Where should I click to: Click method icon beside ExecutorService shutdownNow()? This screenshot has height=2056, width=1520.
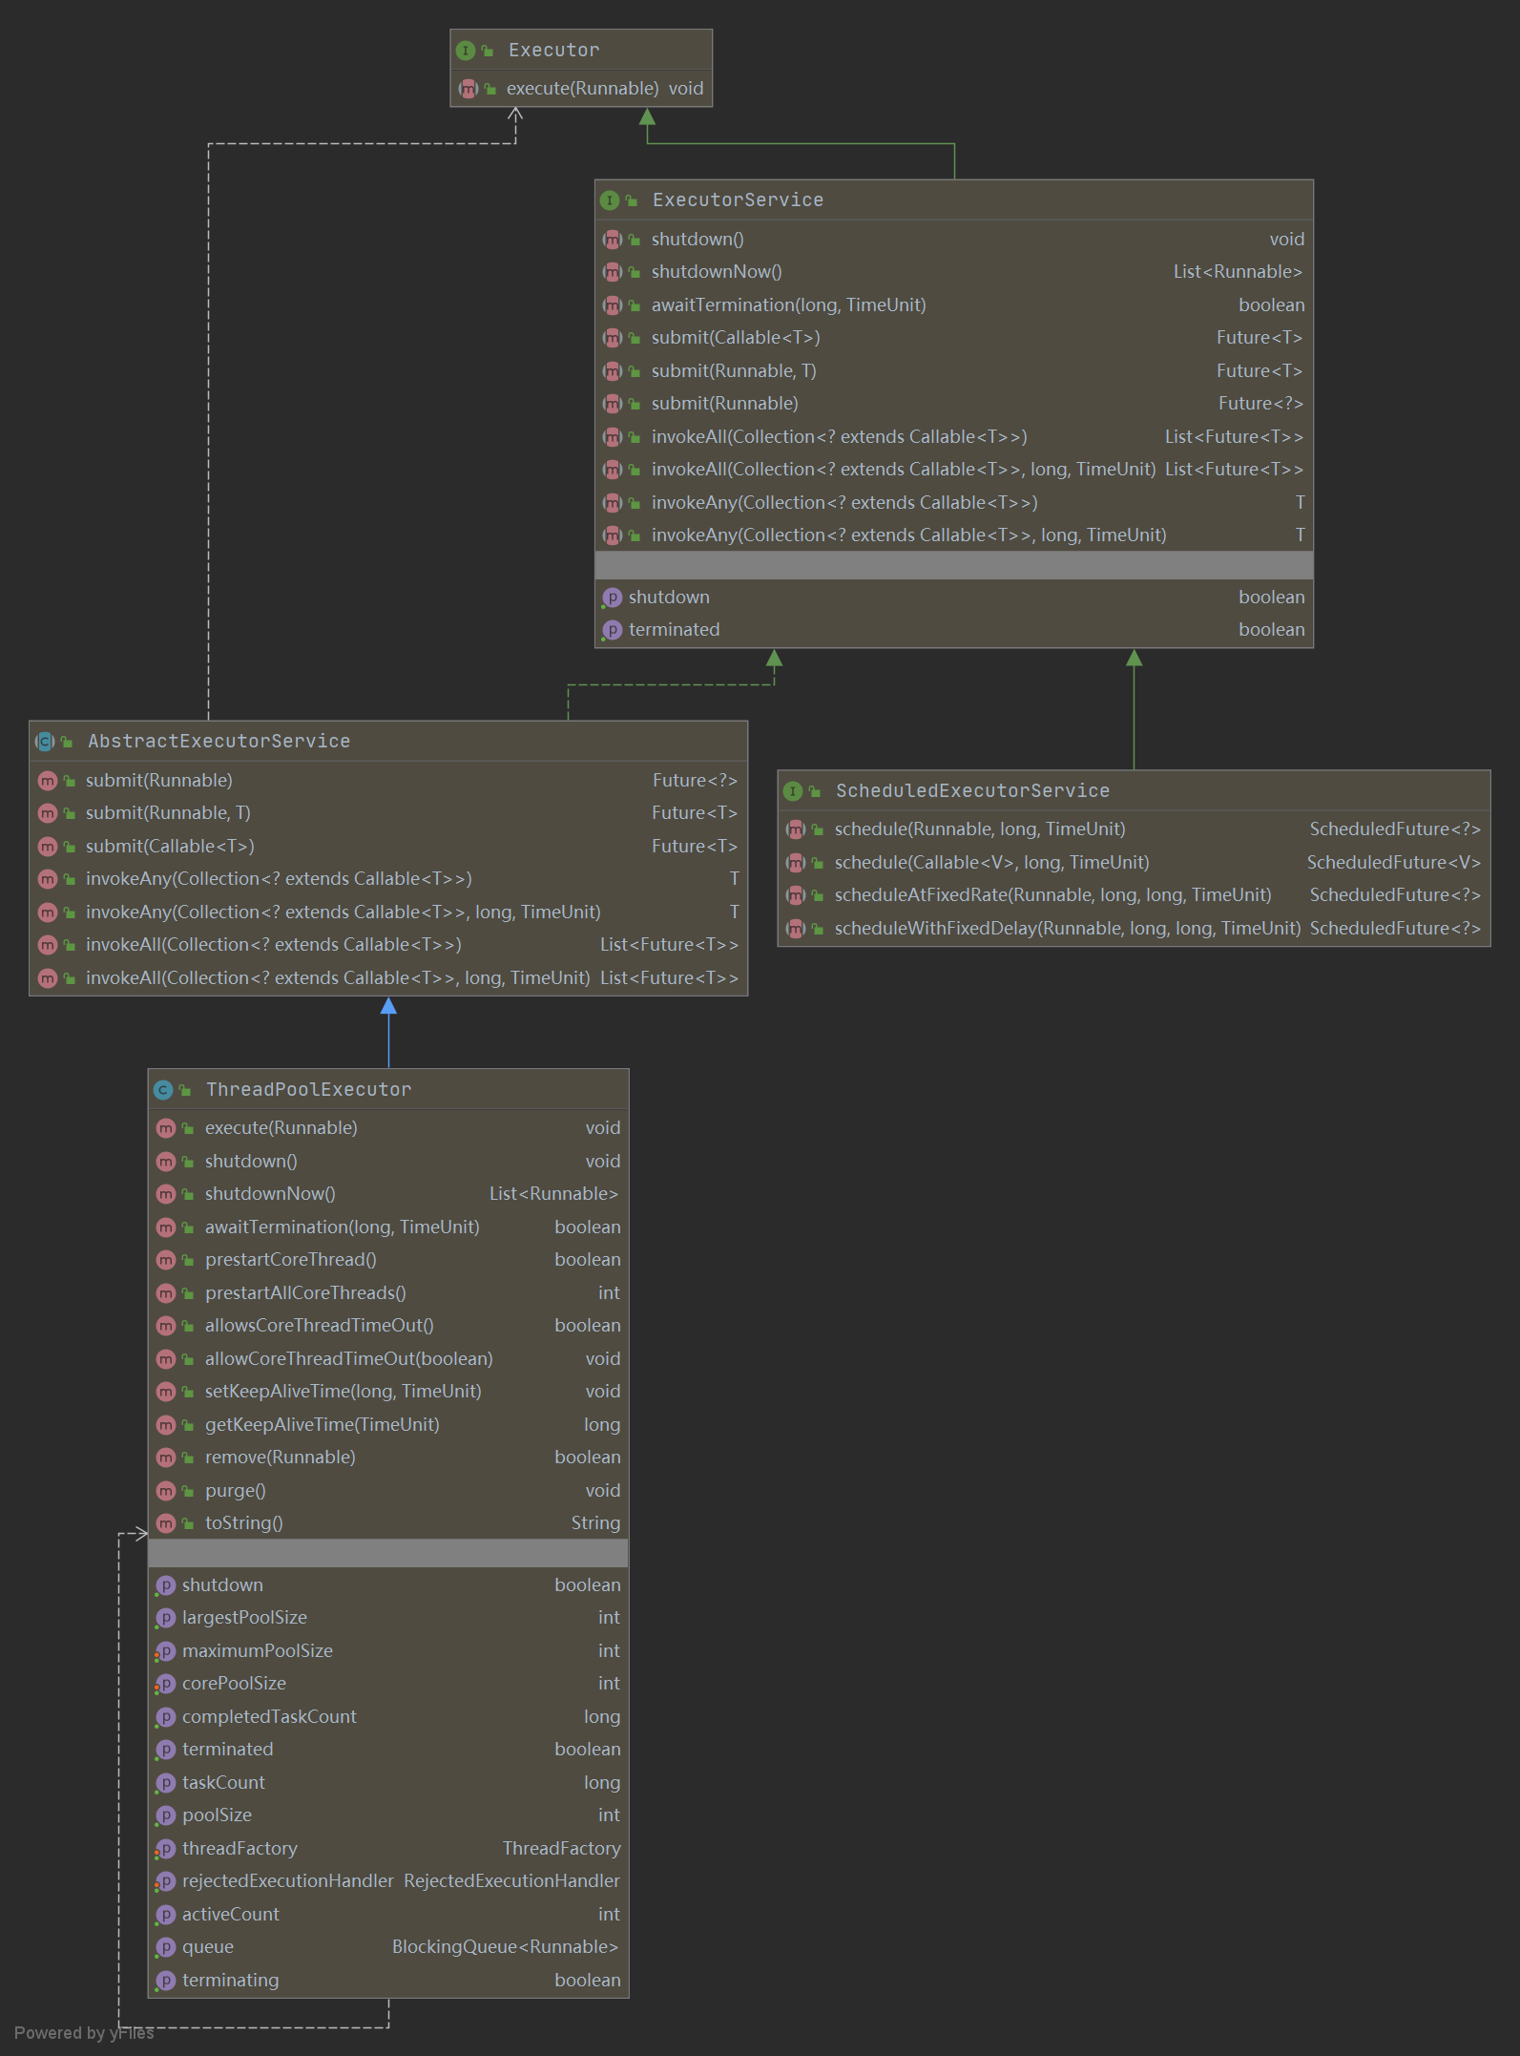[x=612, y=272]
